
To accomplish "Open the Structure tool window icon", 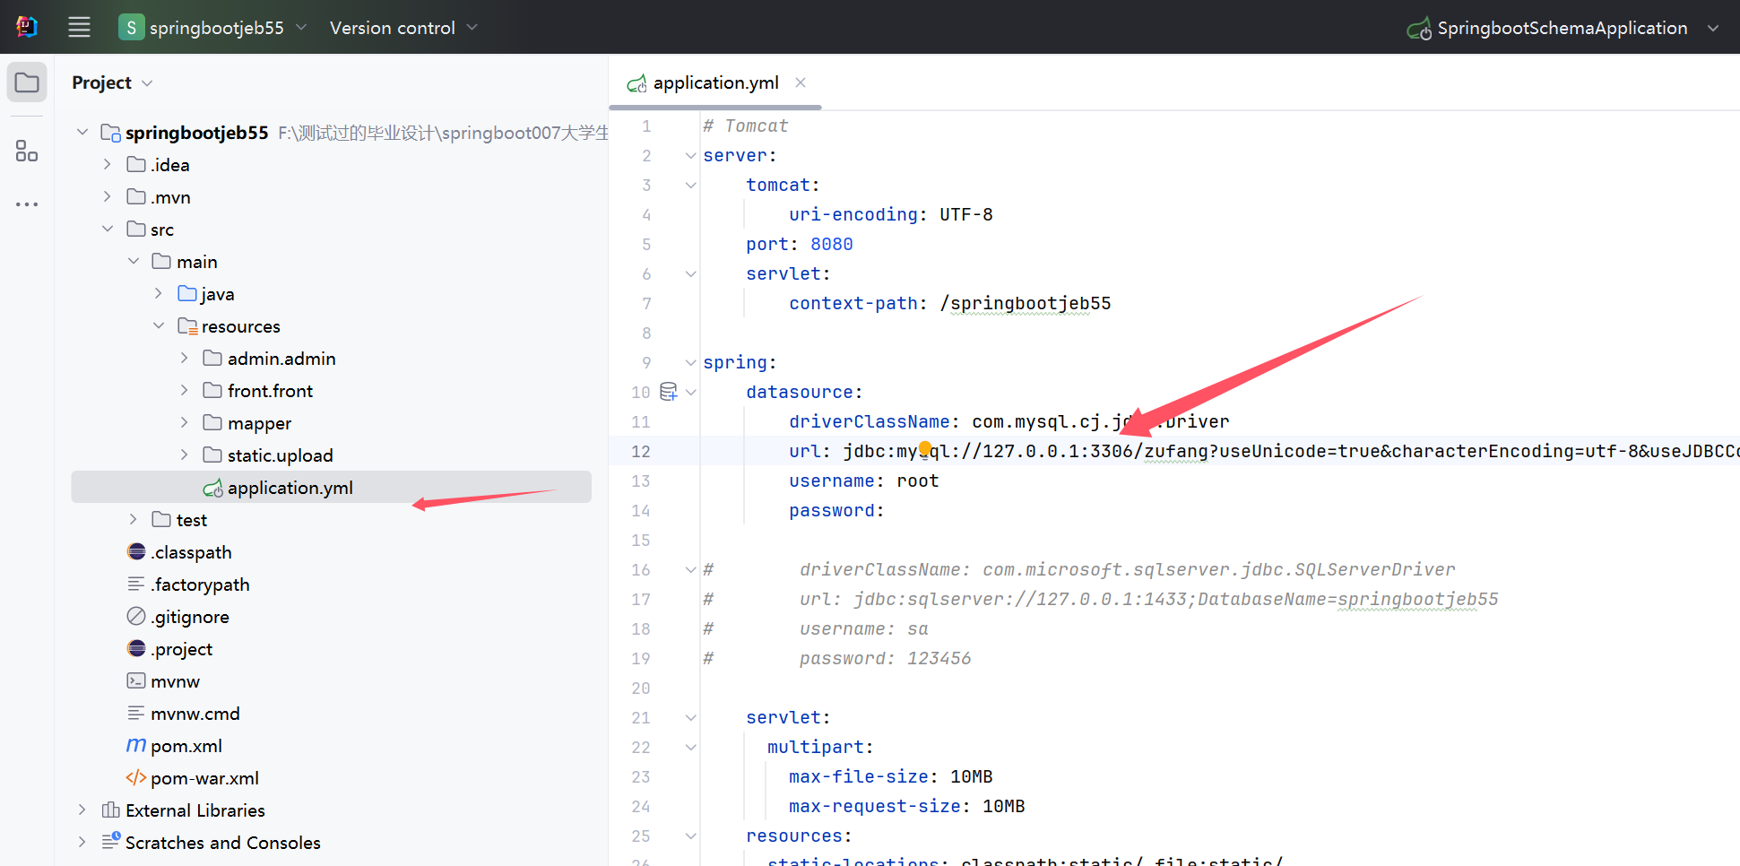I will (27, 151).
